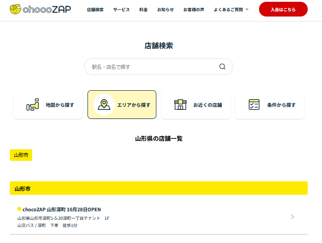Viewport: 322px width, 243px height.
Task: Open the 山形深町 store arrow chevron
Action: click(293, 217)
